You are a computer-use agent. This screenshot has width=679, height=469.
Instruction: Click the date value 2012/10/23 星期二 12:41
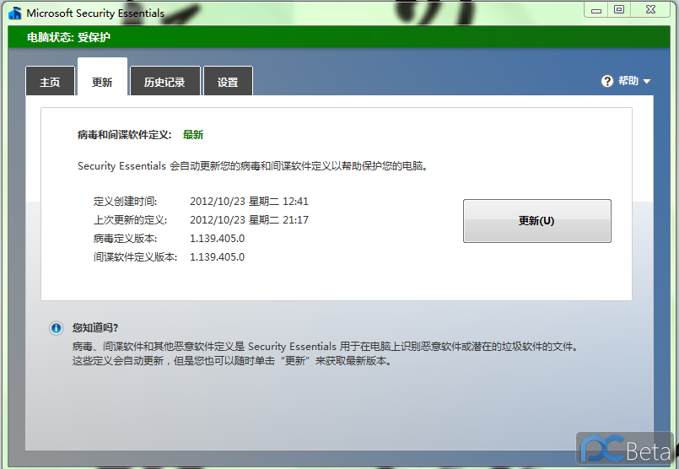coord(249,202)
